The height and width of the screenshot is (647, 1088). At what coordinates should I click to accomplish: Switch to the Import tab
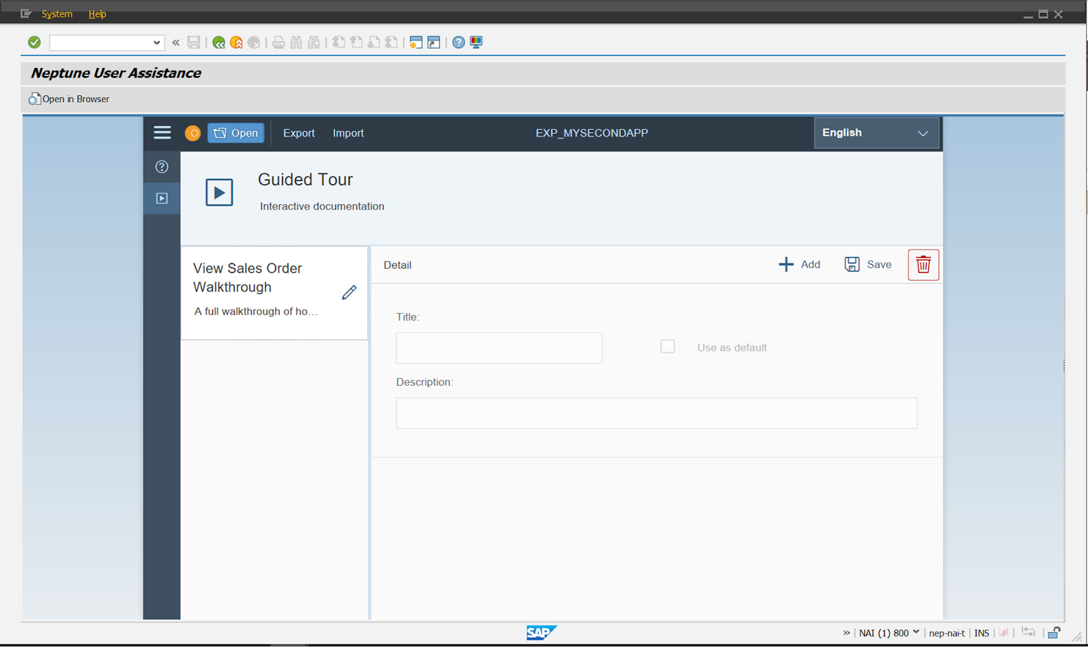point(347,133)
